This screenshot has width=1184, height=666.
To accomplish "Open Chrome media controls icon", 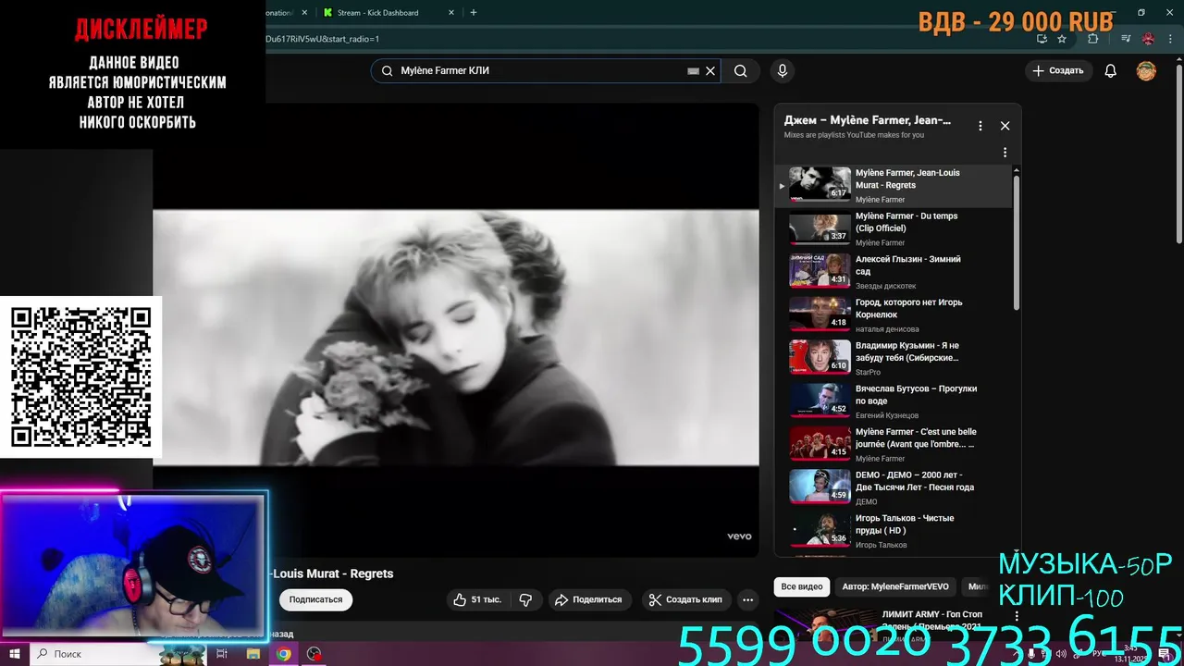I will pos(1126,39).
